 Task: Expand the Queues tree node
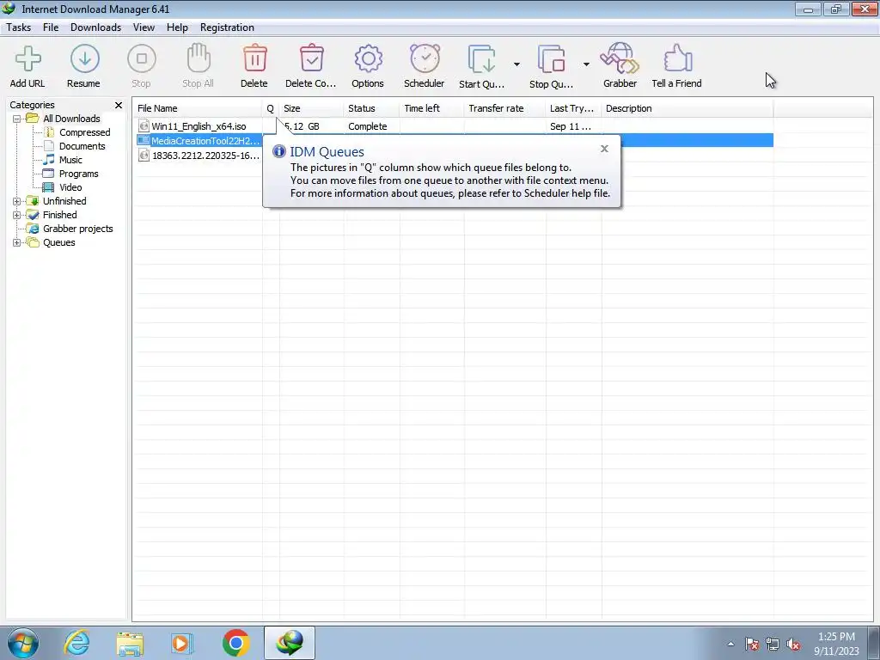coord(17,242)
